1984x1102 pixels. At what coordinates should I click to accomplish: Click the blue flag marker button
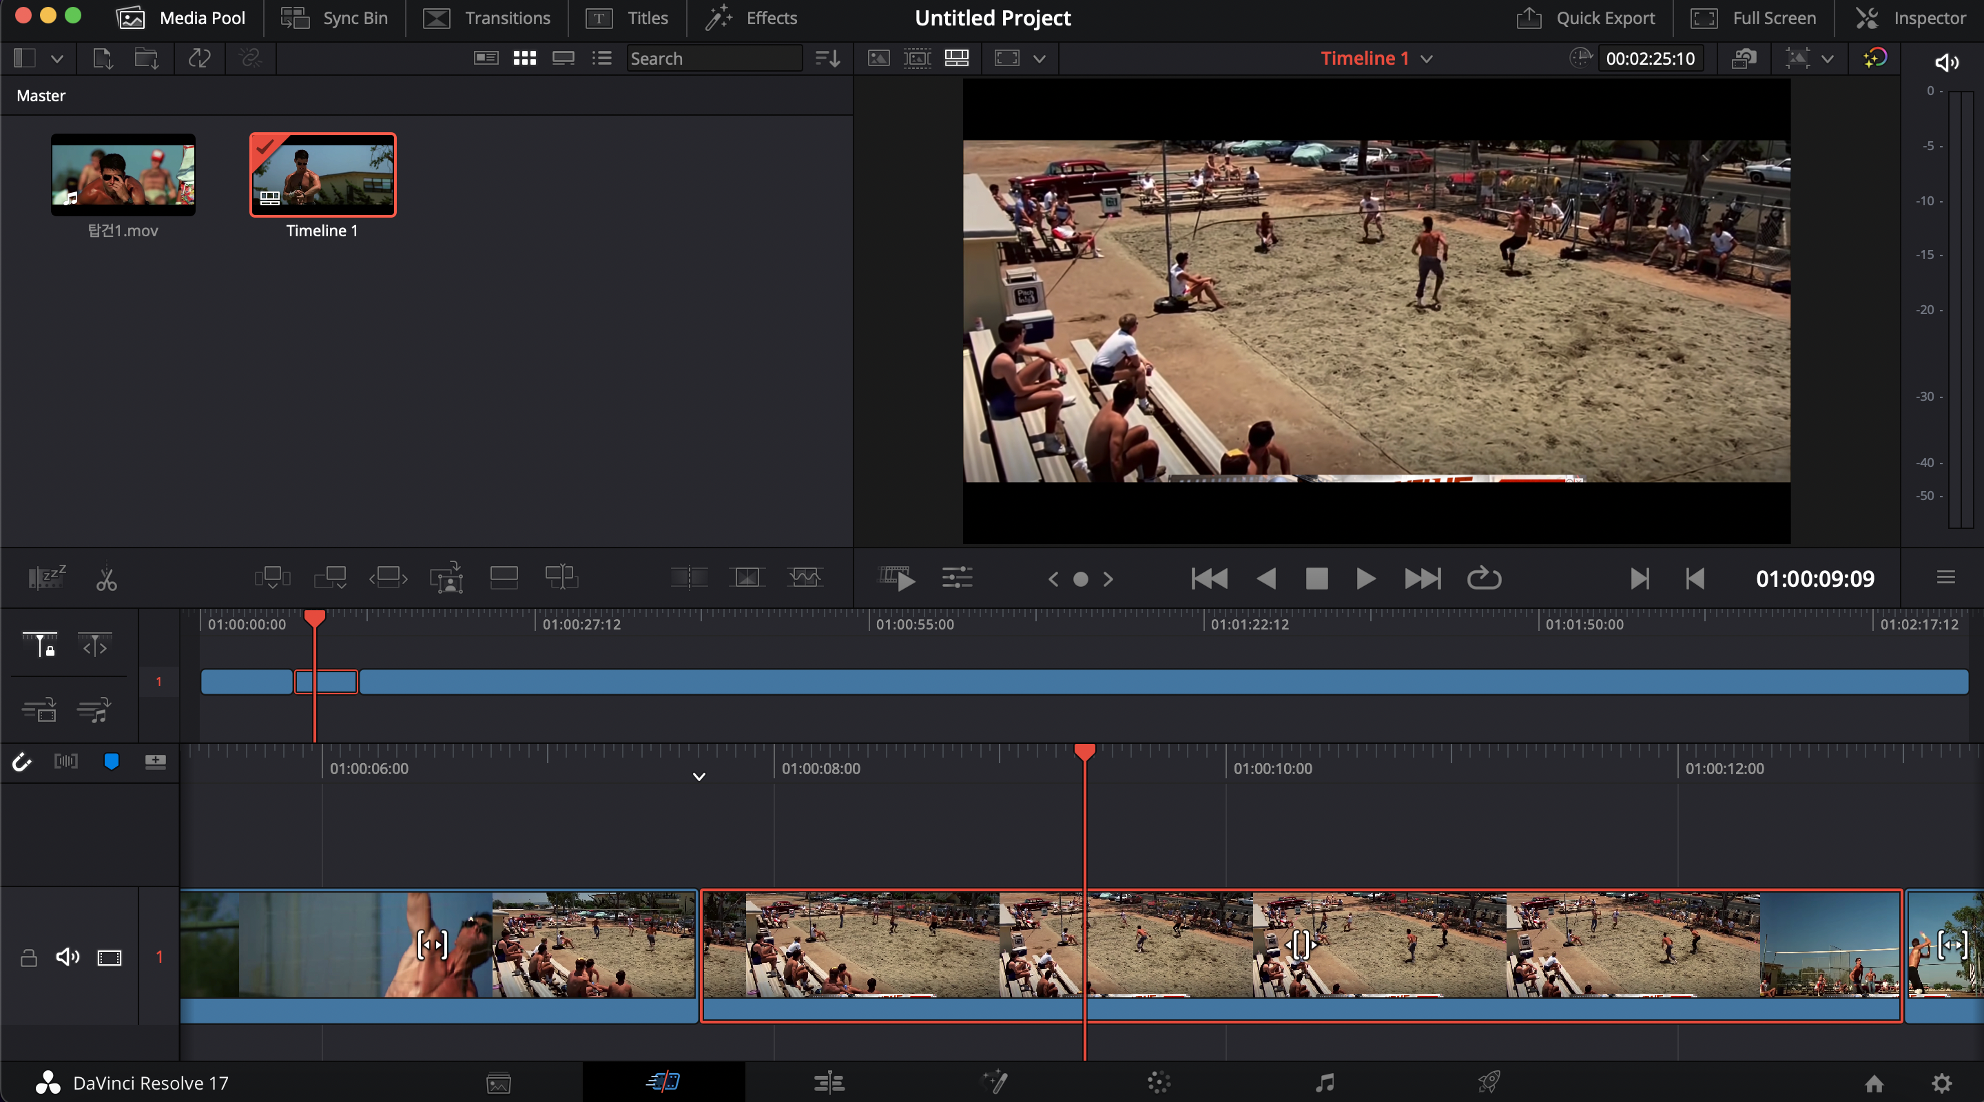(111, 762)
